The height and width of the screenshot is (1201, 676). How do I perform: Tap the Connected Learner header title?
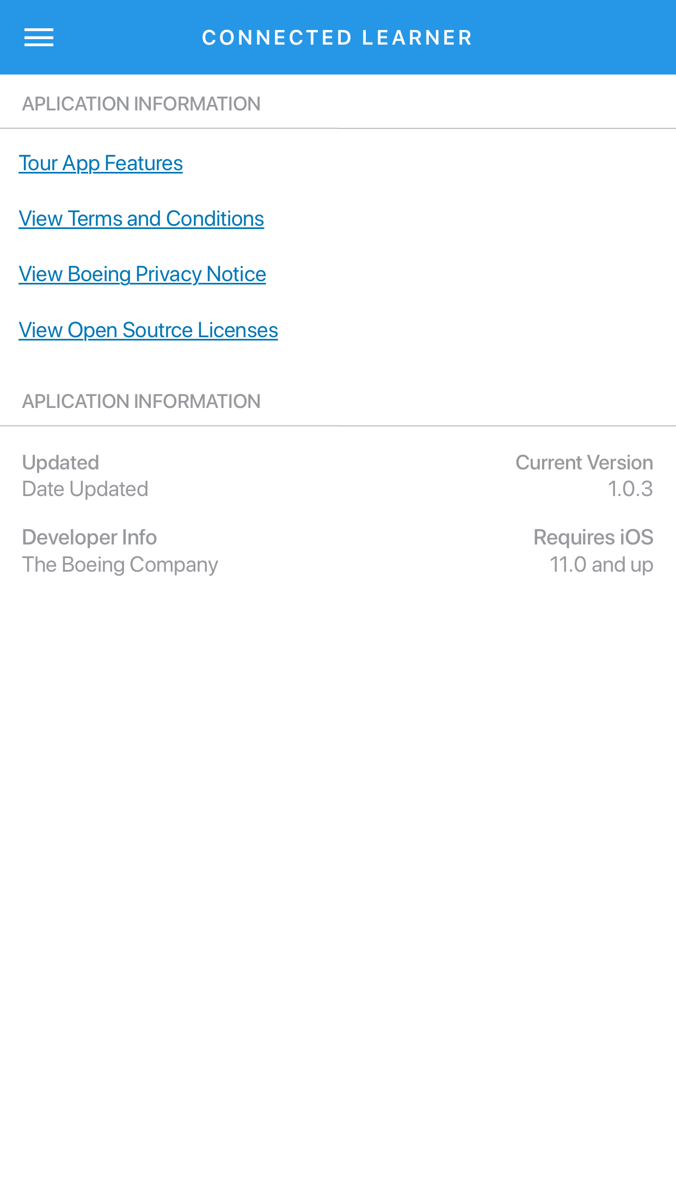[337, 38]
